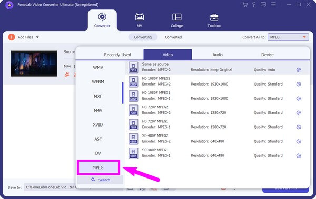Click the key registration icon
This screenshot has height=199, width=316.
pos(254,4)
